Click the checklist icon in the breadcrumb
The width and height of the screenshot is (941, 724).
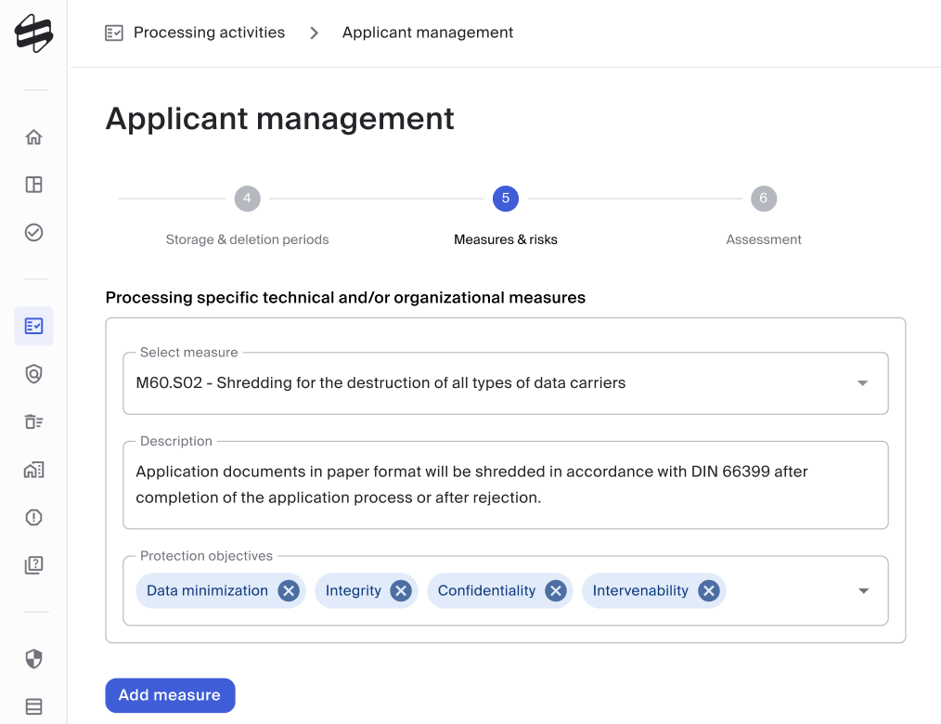click(114, 32)
